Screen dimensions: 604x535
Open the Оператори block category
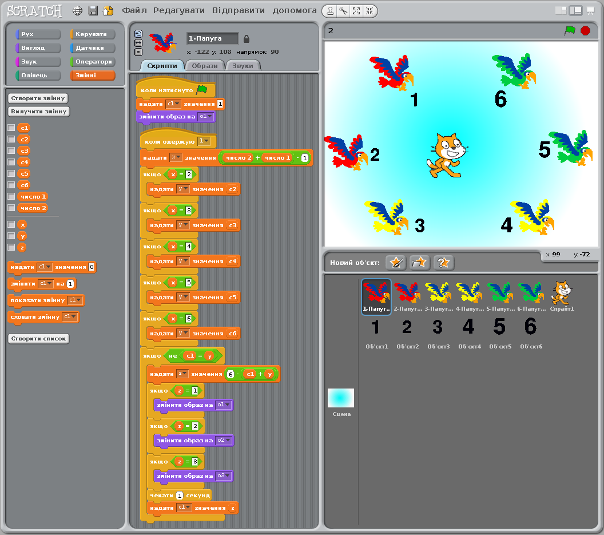coord(93,62)
